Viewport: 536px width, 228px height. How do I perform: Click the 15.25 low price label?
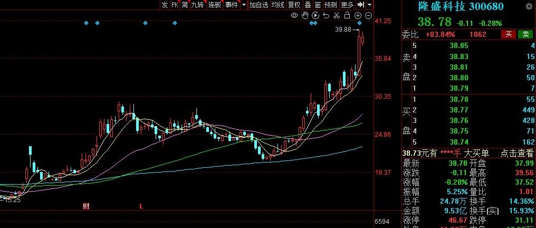12,200
